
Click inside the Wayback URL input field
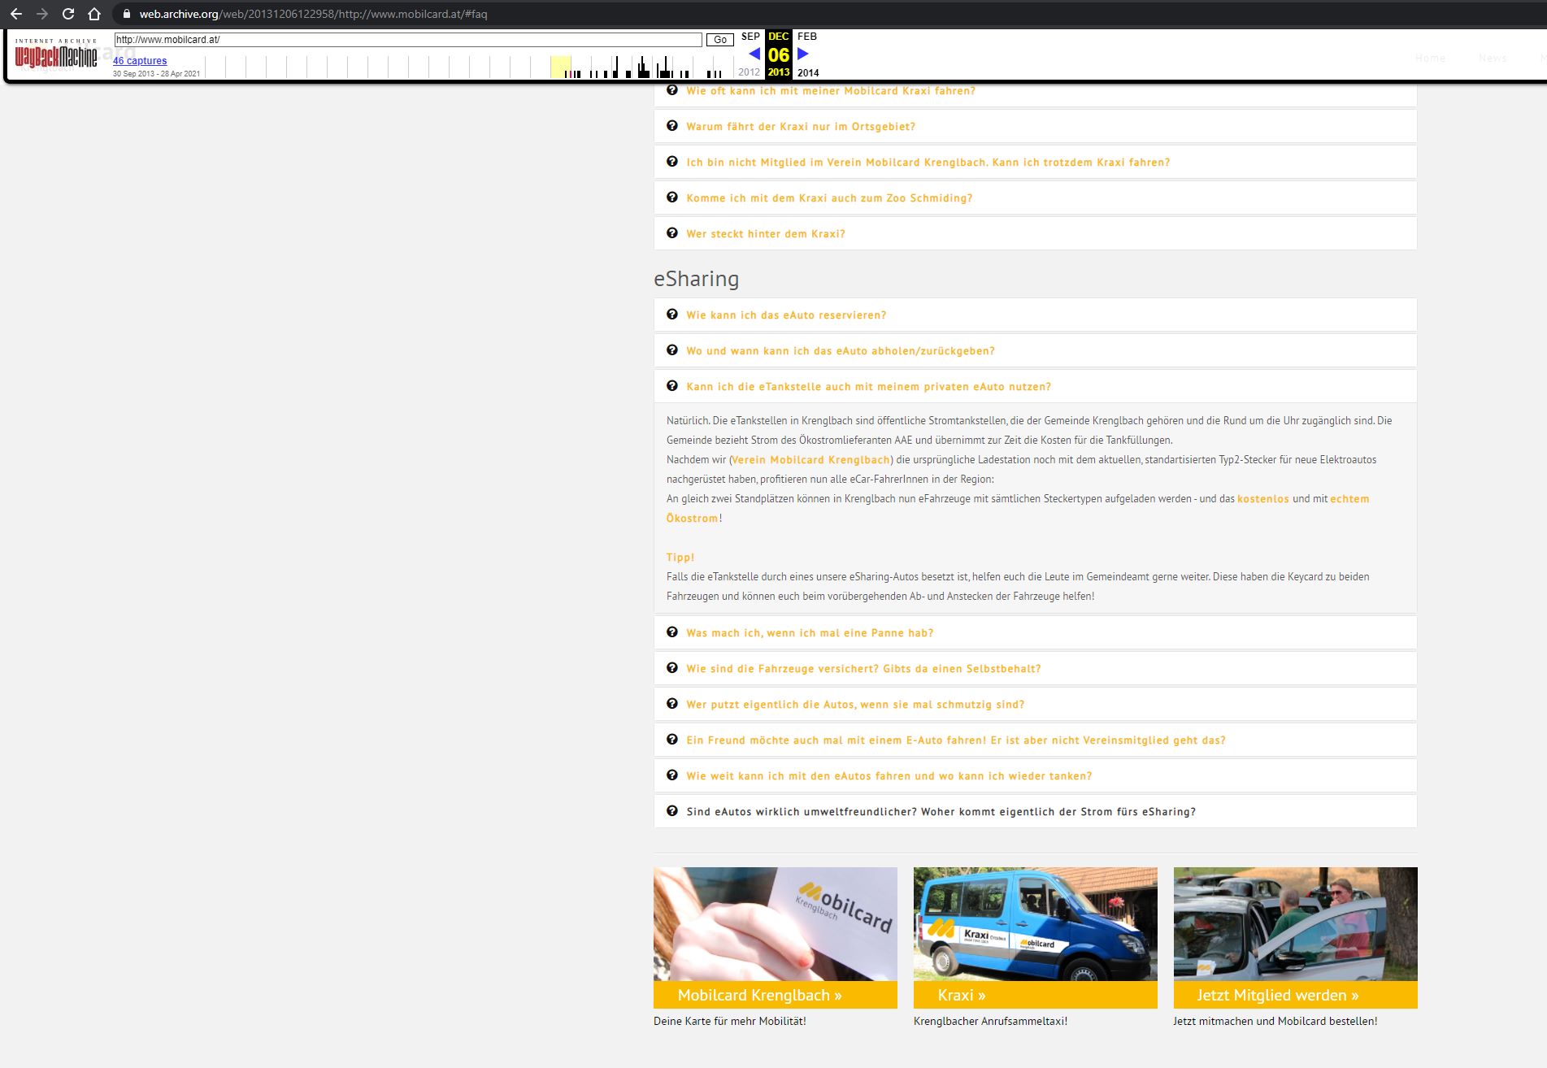(x=408, y=40)
